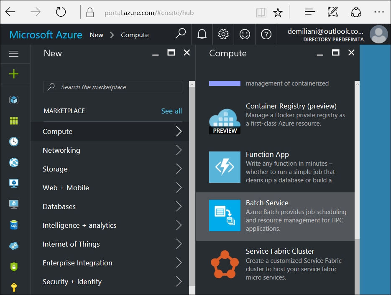Open the green shield Security icon
Screen dimensions: 391x295
(x=14, y=267)
